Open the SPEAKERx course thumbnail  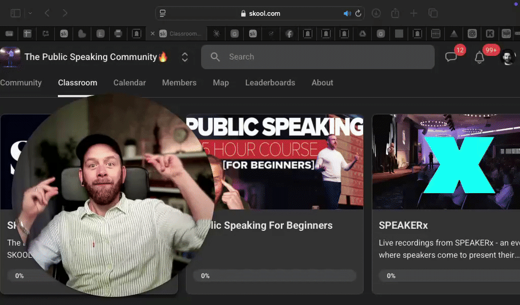point(446,162)
